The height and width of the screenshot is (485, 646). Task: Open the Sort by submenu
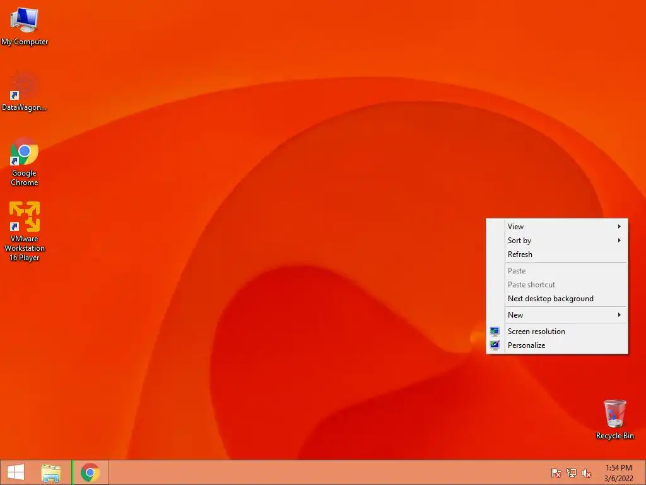(557, 241)
